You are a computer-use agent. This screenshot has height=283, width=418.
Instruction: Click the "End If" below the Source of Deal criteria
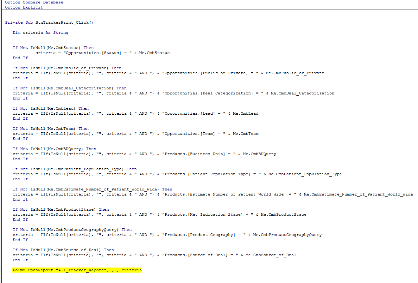point(20,260)
